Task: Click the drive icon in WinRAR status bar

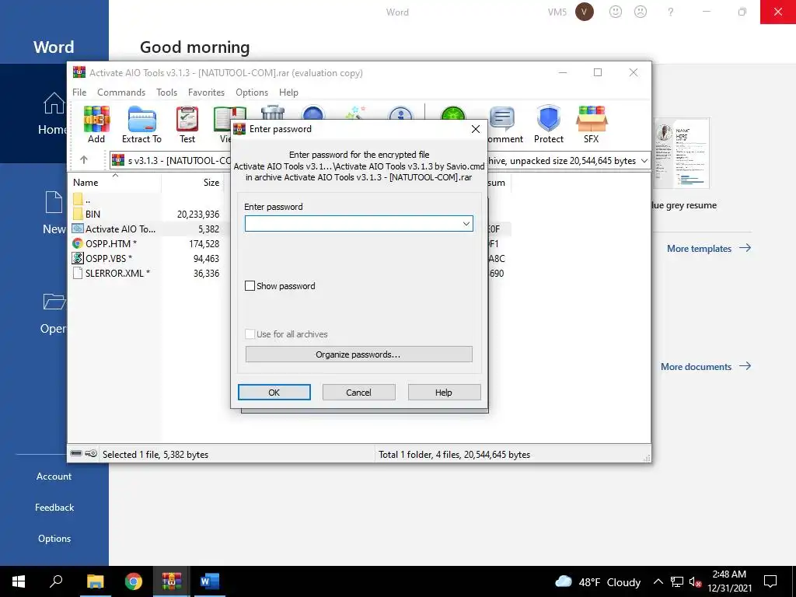Action: 76,453
